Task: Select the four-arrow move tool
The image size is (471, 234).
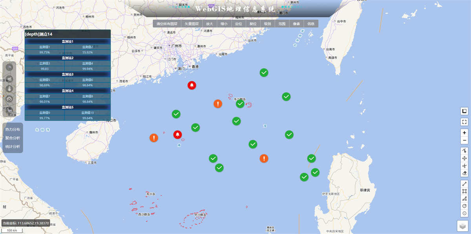Action: [464, 158]
